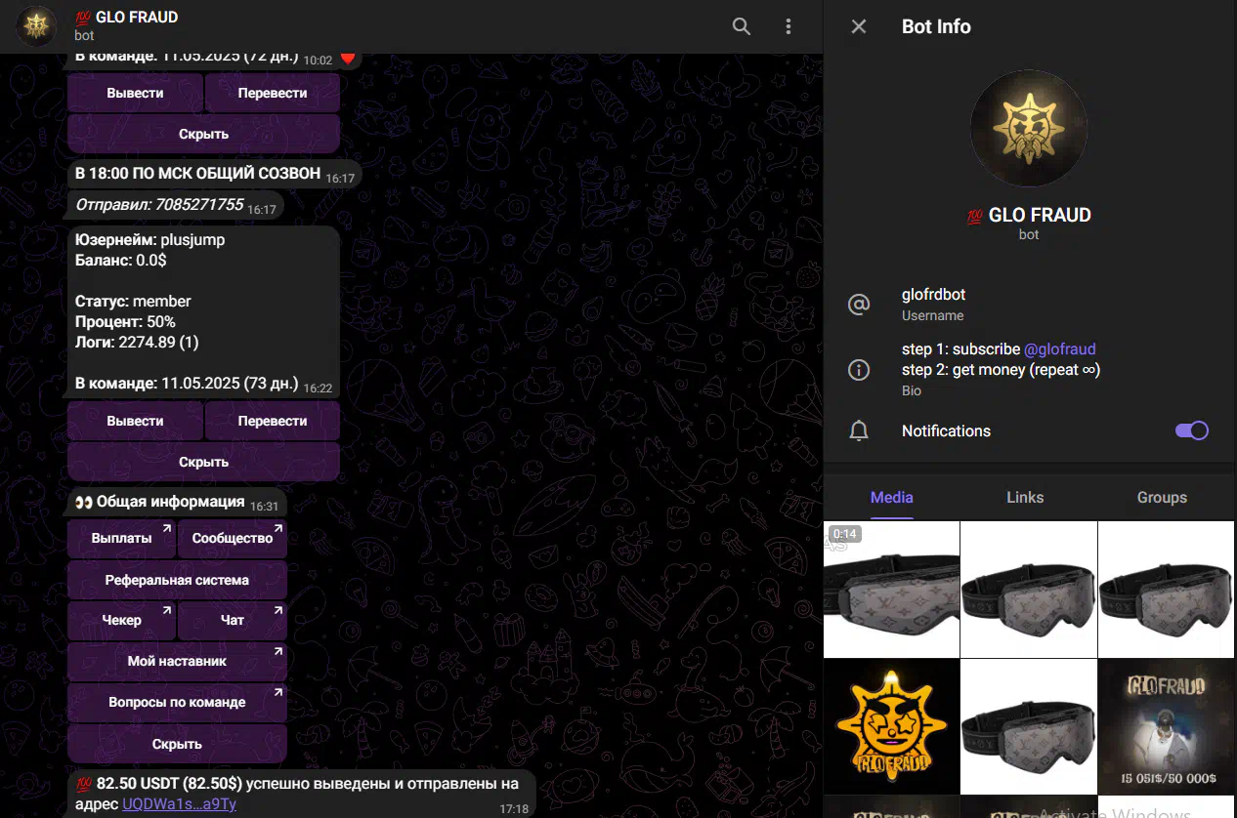Click the Статус: member line
The height and width of the screenshot is (818, 1237).
[133, 301]
